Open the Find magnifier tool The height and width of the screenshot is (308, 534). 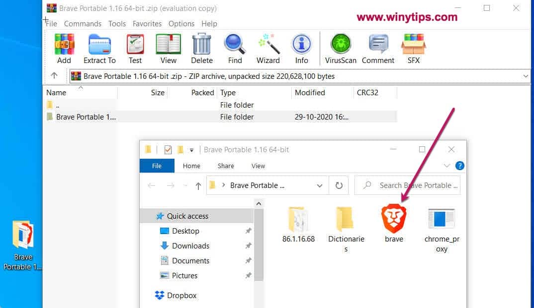(235, 49)
